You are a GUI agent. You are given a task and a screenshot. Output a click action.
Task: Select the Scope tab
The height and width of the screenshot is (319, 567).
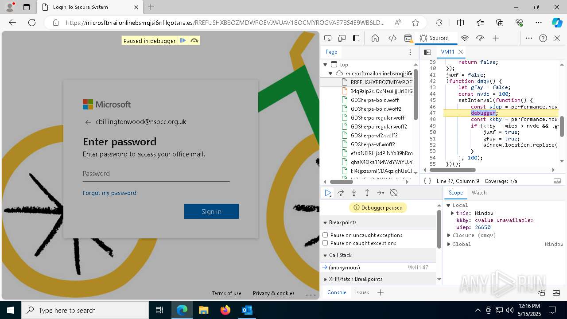455,193
